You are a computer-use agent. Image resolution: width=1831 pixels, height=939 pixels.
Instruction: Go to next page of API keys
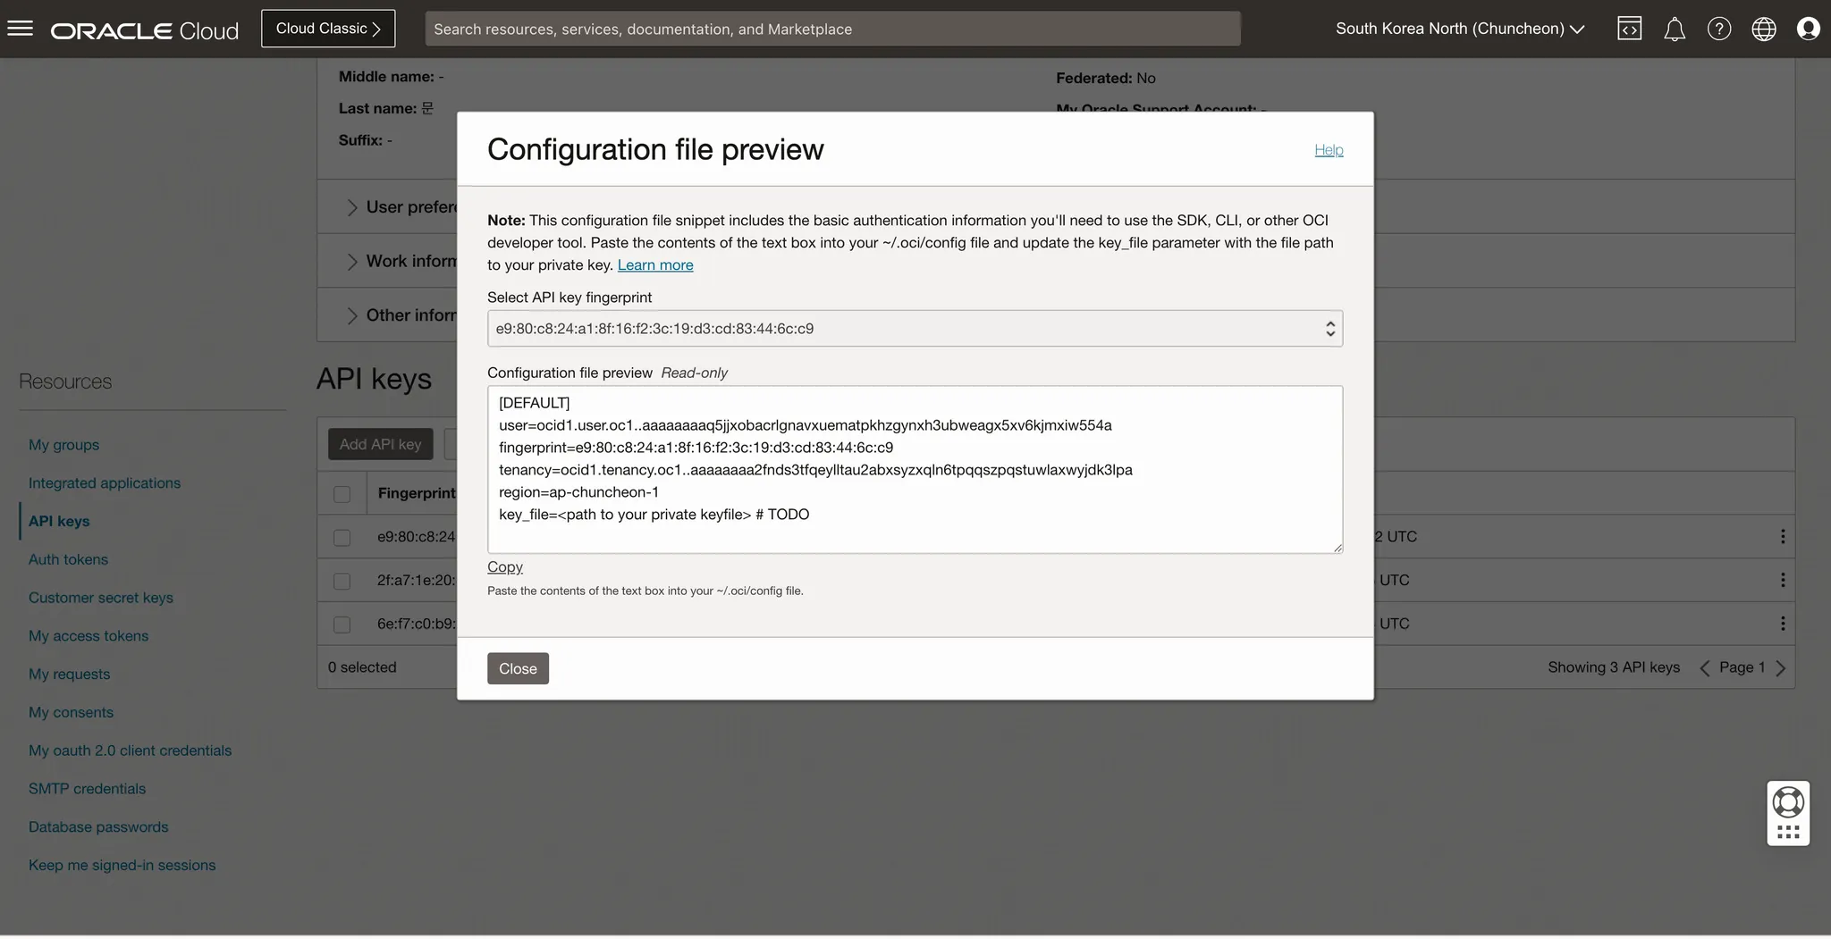click(x=1780, y=668)
